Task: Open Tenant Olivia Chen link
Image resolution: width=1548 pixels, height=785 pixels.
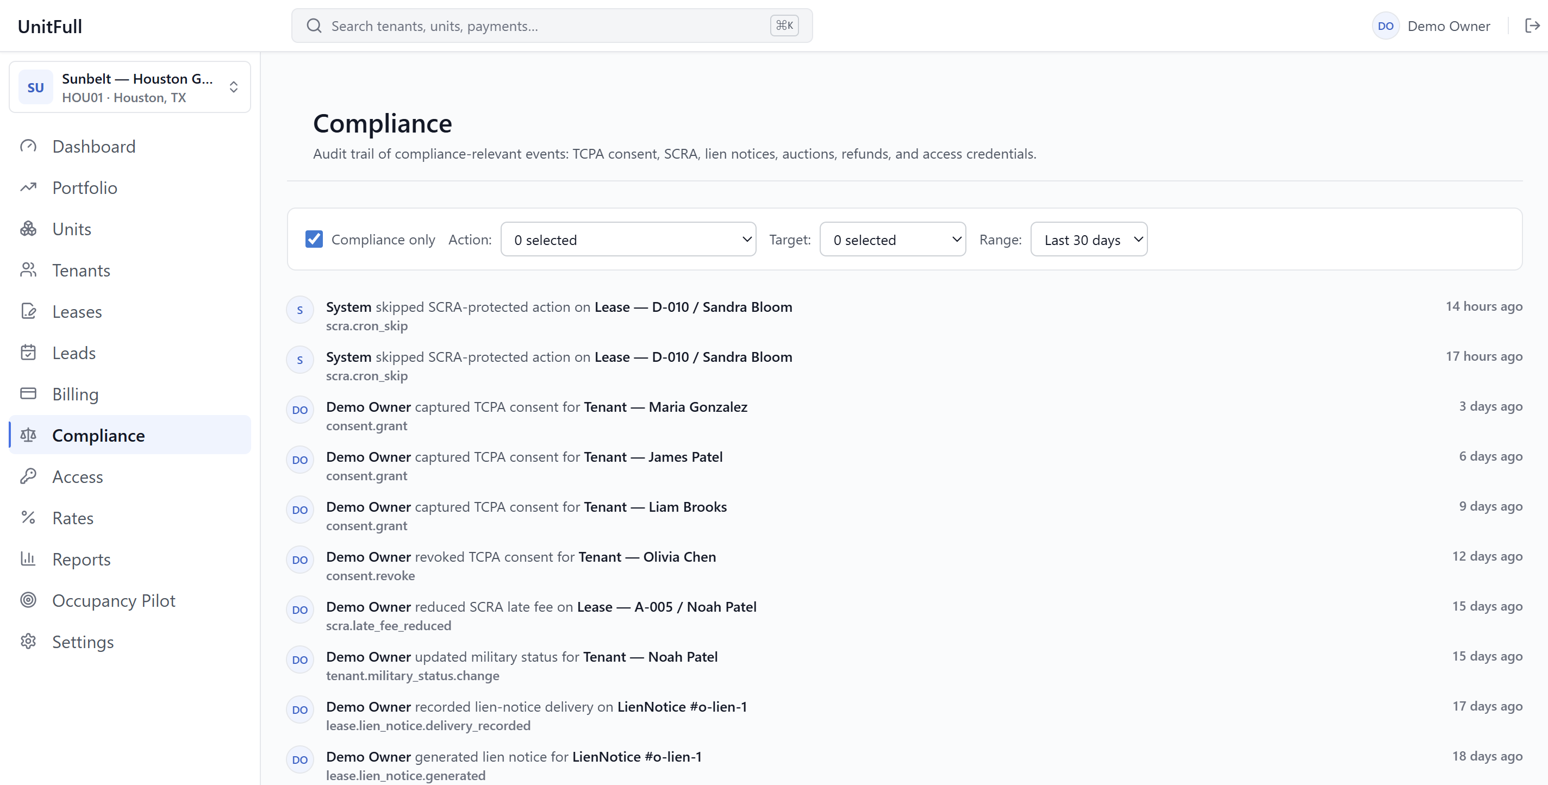Action: [647, 557]
